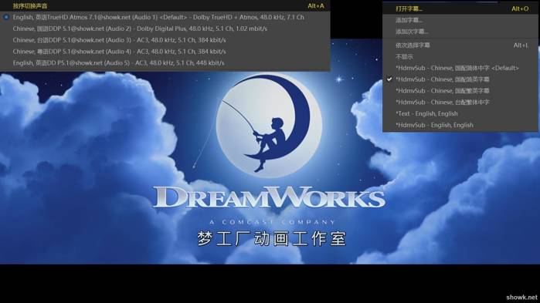Select HdmvSub 国配简体中字 Default subtitle
Viewport: 540px width, 303px height.
tap(460, 68)
